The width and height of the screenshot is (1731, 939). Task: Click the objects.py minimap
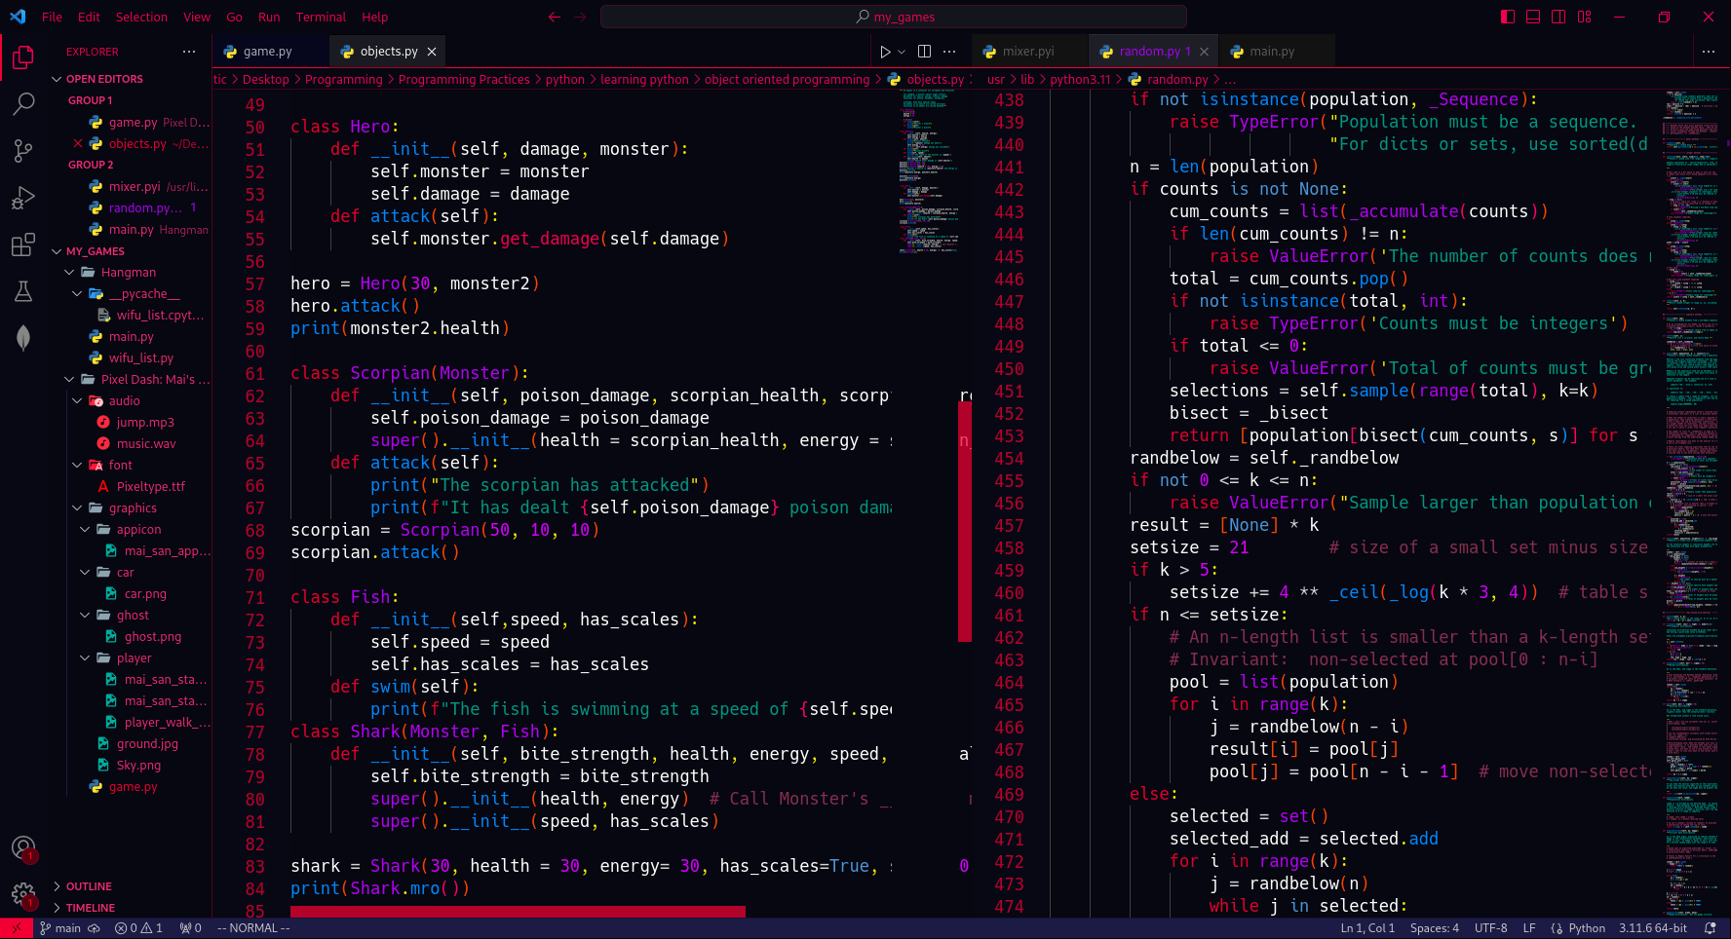[x=928, y=170]
